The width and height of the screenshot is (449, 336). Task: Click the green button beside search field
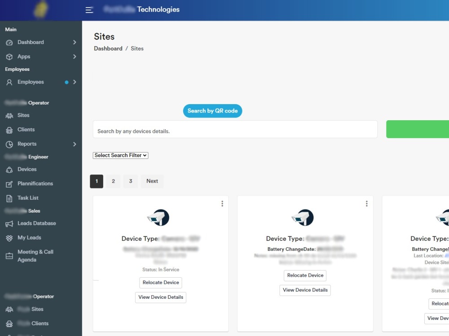(x=418, y=129)
